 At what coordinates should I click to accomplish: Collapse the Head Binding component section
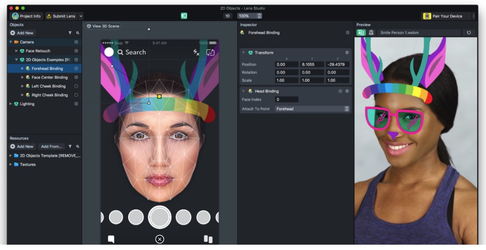tap(243, 91)
